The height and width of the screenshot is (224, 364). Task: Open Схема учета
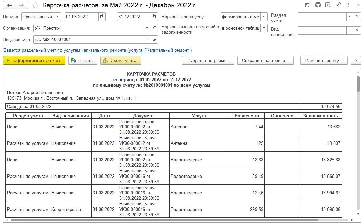120,60
